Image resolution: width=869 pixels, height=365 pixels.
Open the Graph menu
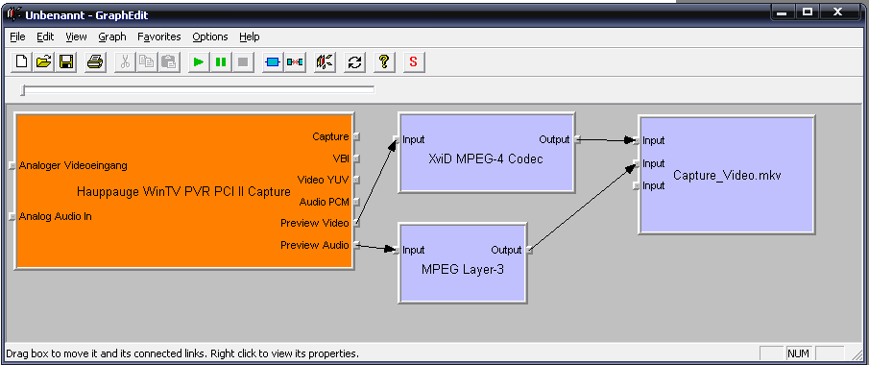(112, 36)
